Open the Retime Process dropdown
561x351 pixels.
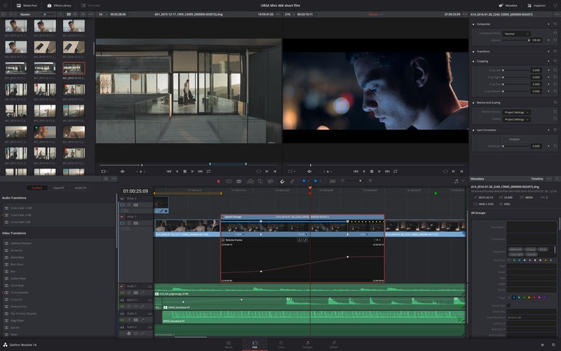click(518, 112)
